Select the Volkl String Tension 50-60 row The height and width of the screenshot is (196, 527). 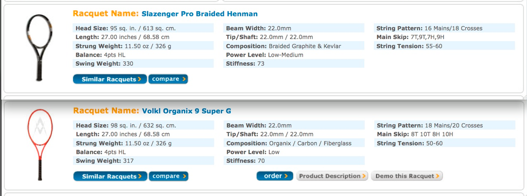[445, 143]
